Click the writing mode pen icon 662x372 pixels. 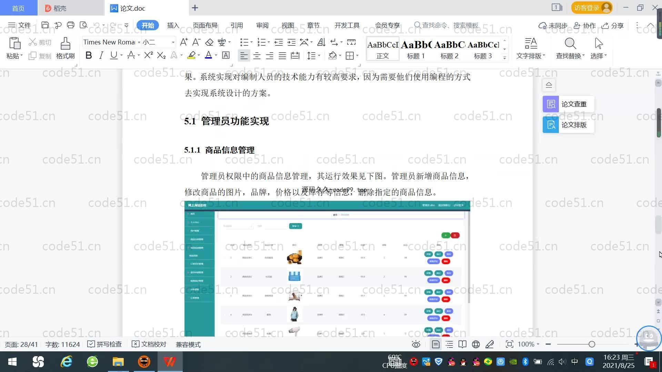click(x=490, y=344)
